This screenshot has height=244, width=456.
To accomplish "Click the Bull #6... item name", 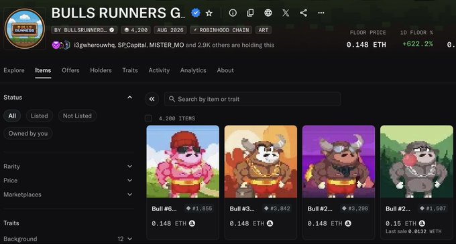I will pyautogui.click(x=164, y=209).
